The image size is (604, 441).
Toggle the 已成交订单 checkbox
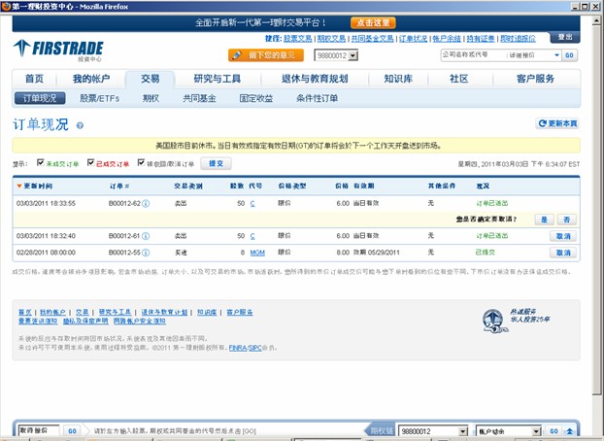pos(91,164)
